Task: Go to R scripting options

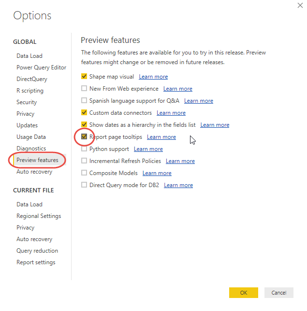Action: pos(30,91)
